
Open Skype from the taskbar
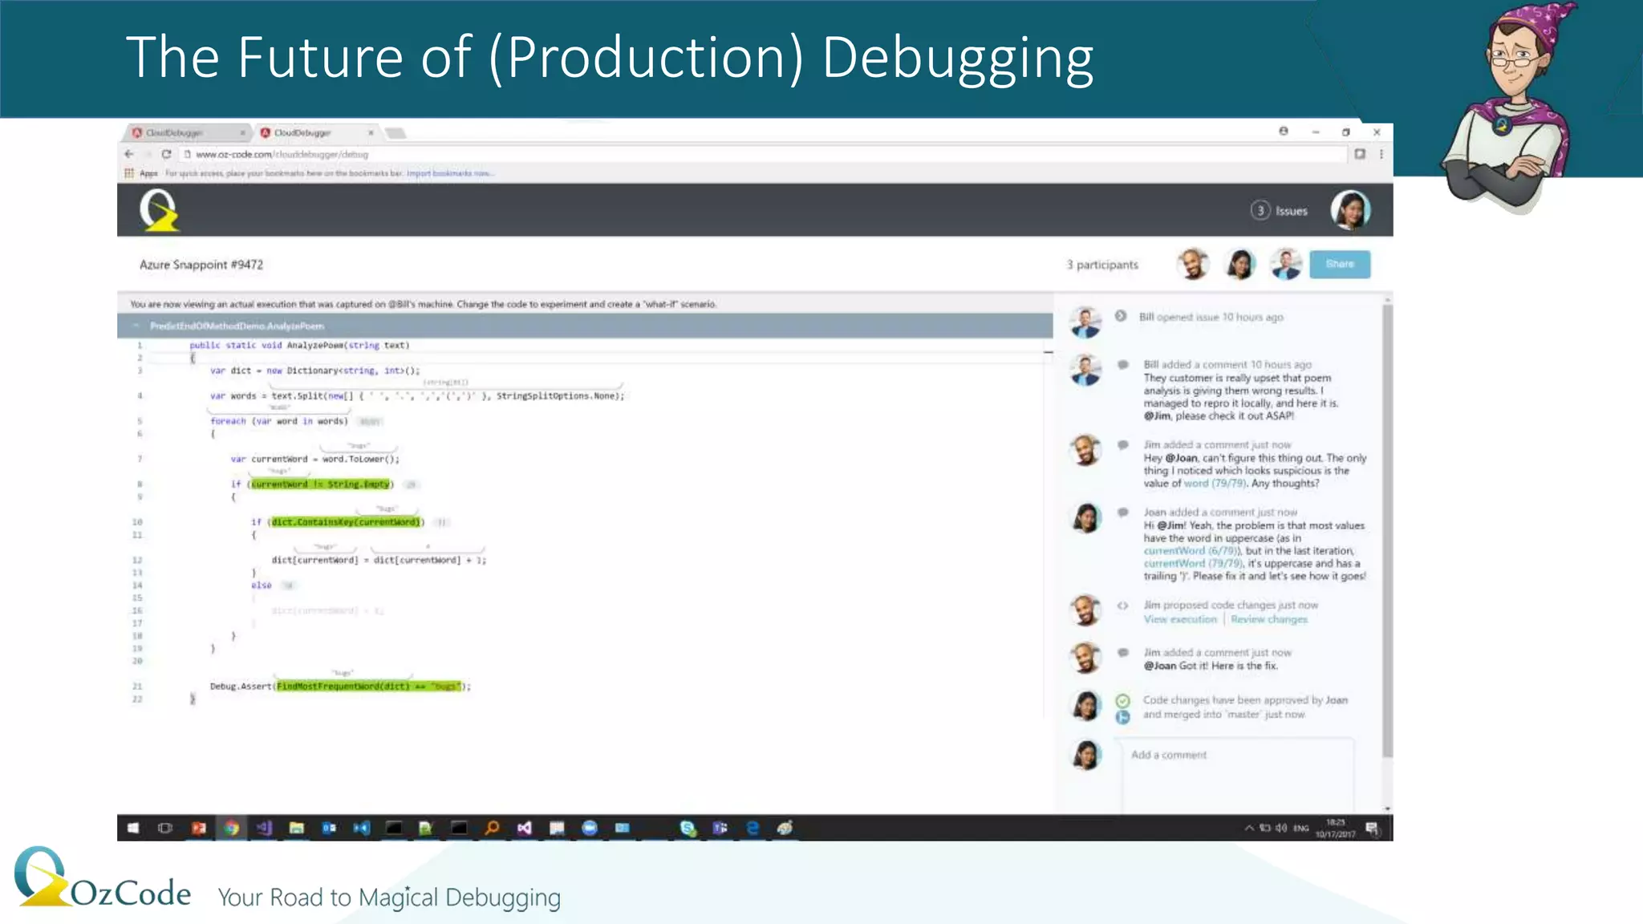click(x=688, y=828)
